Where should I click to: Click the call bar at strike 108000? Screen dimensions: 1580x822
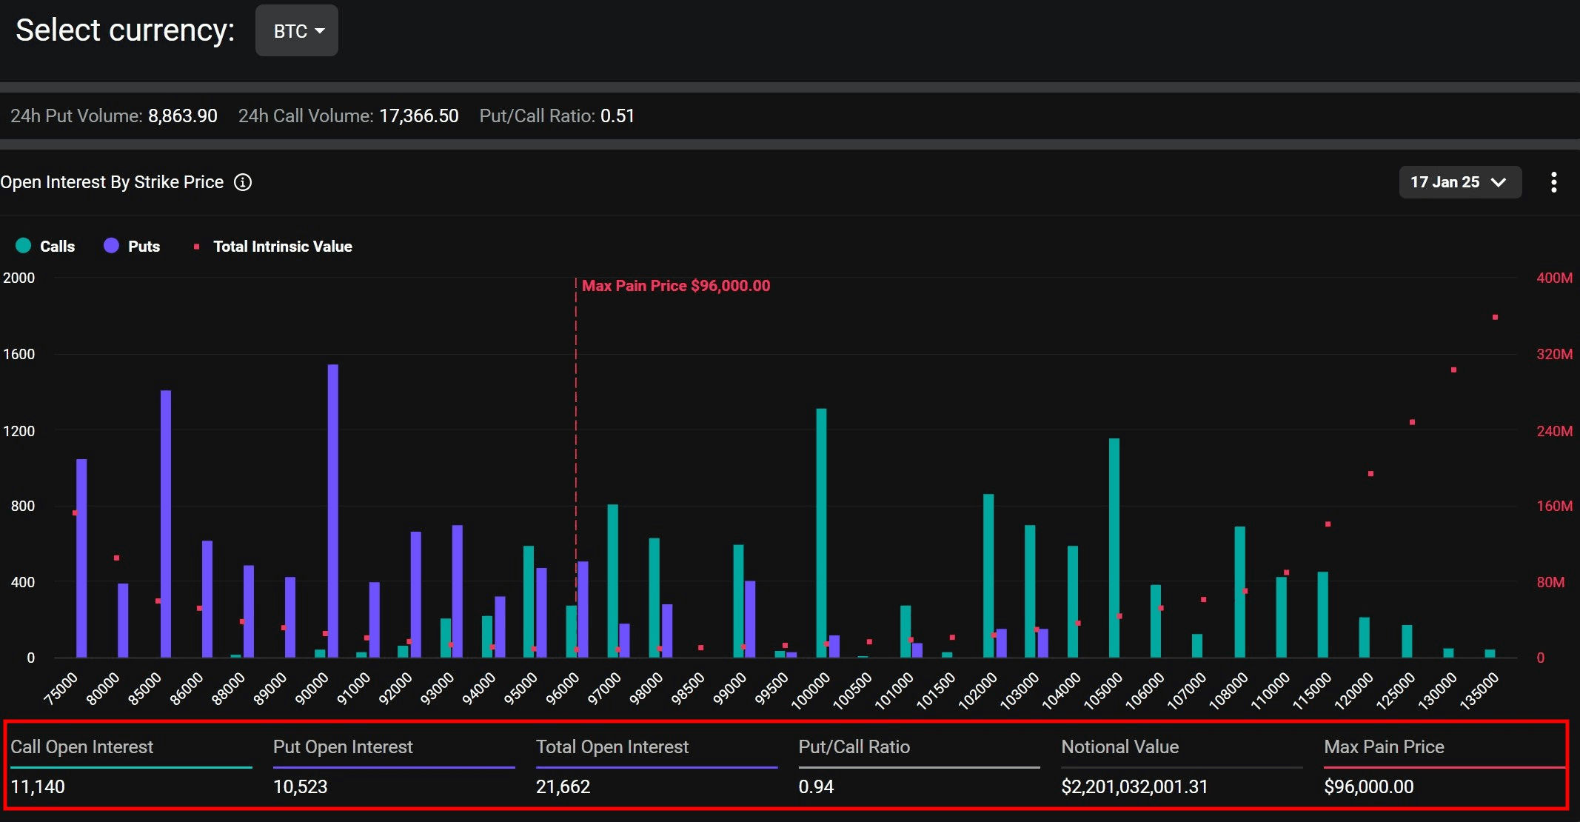[x=1240, y=592]
